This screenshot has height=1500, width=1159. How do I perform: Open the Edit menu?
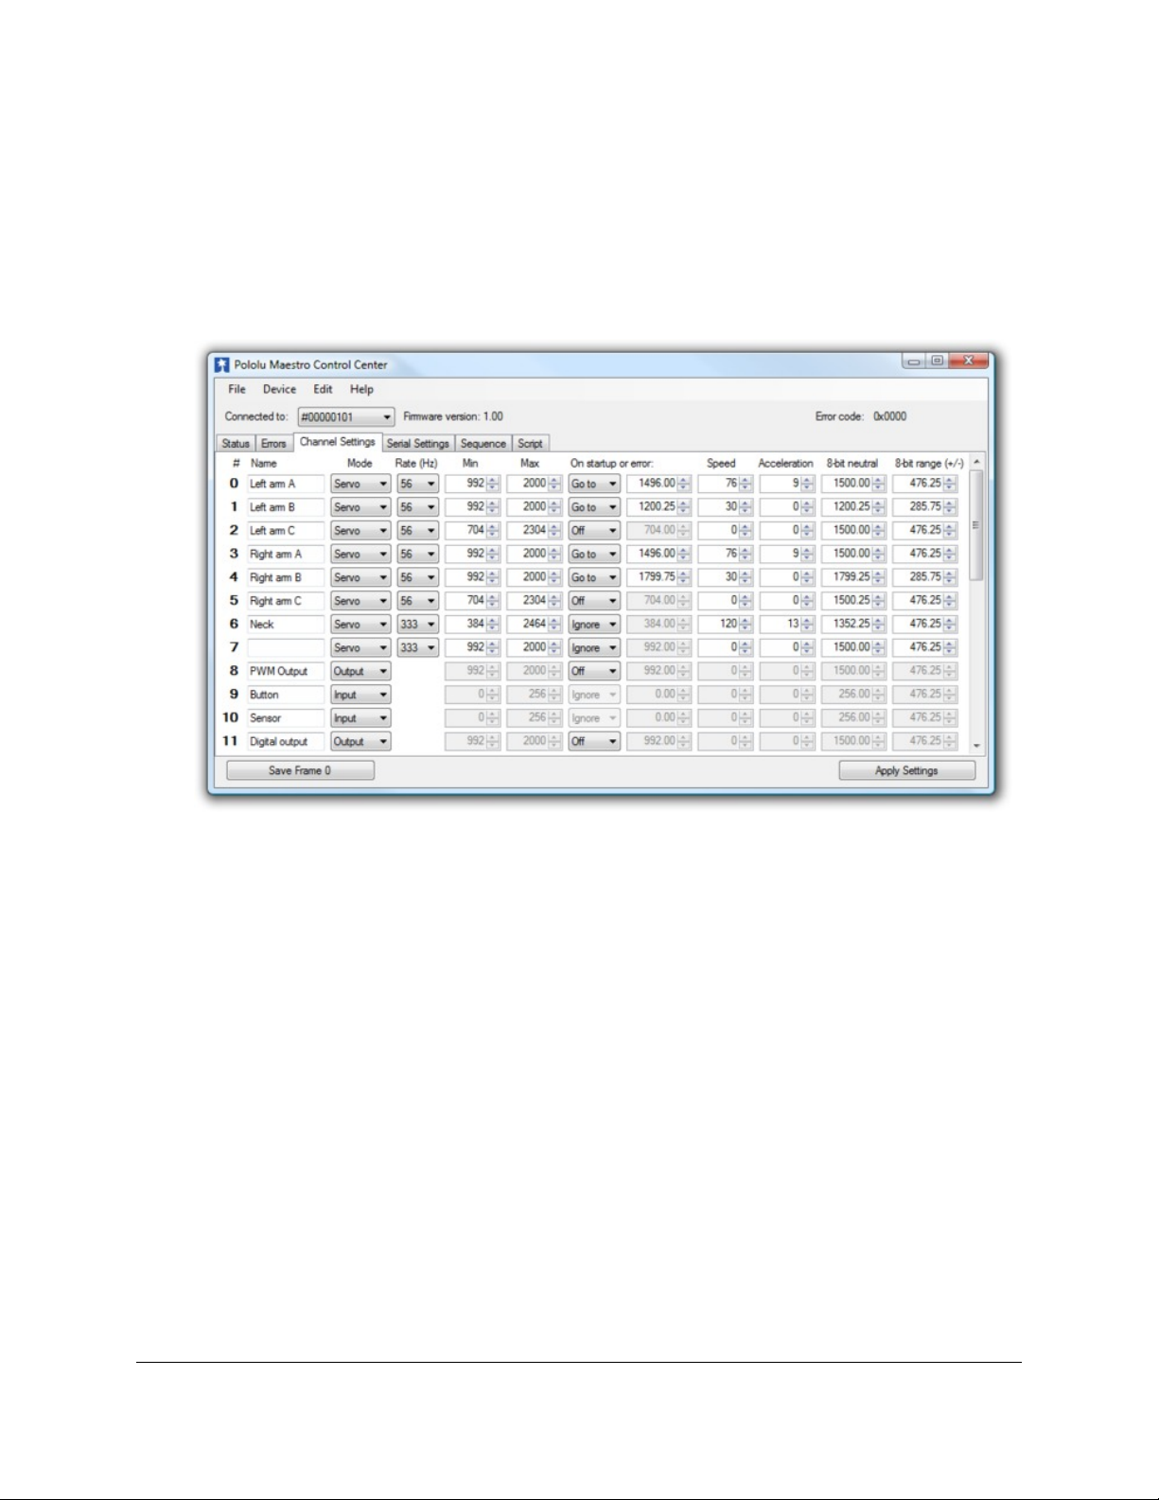tap(323, 389)
